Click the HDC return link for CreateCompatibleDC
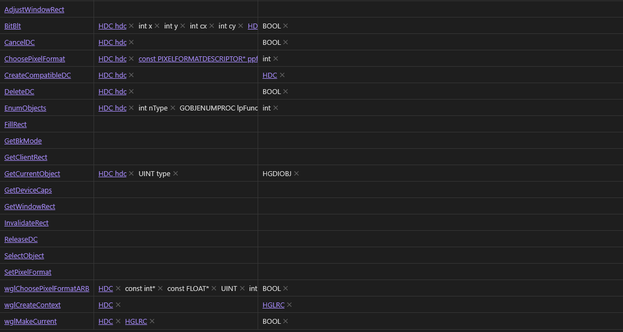 [269, 75]
